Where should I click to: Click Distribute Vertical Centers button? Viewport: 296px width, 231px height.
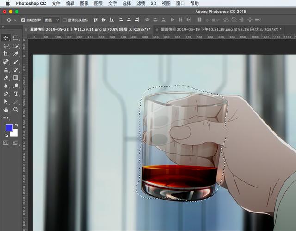[155, 19]
